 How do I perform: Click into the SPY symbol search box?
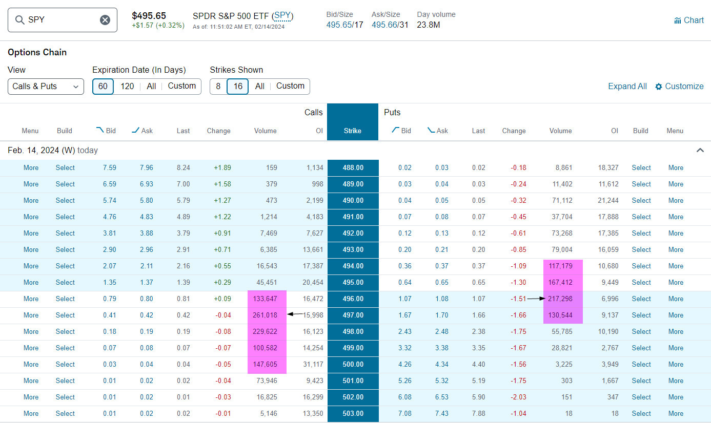point(62,20)
